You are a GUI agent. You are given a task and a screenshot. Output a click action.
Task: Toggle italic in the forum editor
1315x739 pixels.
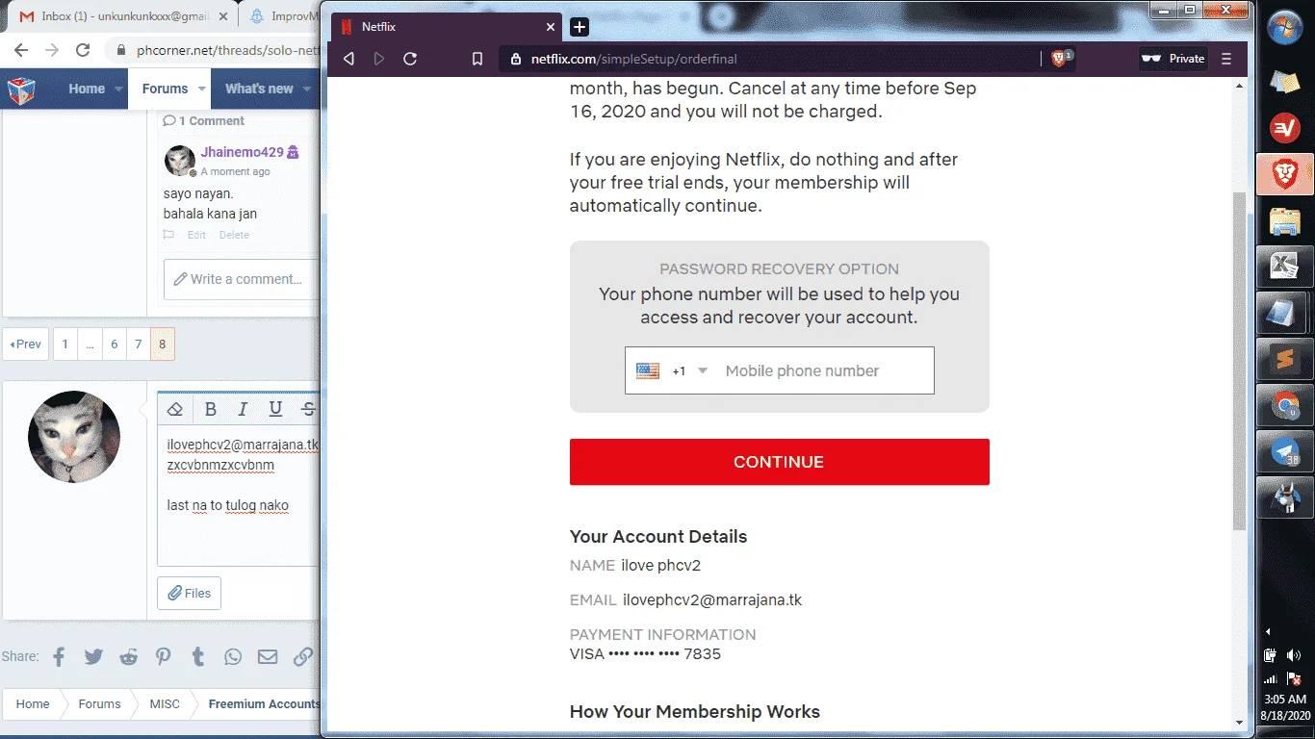[x=243, y=409]
